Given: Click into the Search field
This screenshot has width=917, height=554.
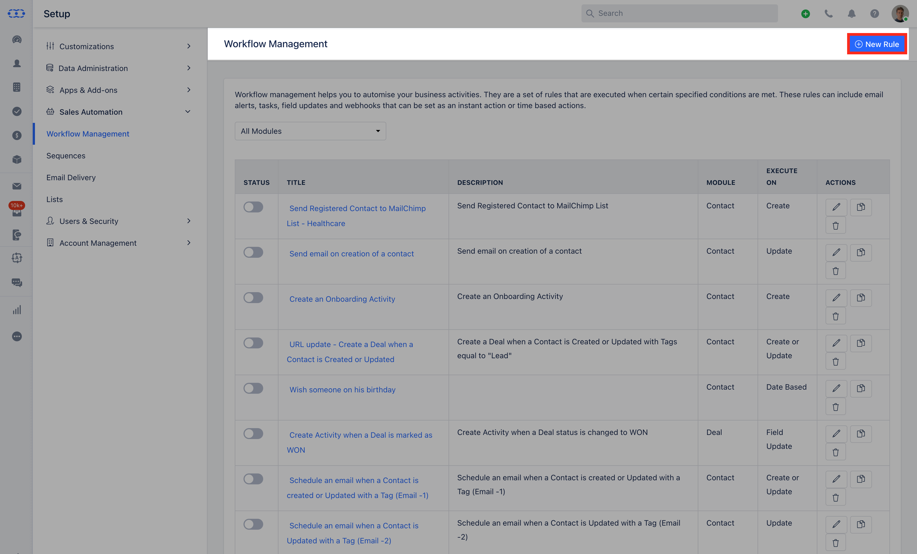Looking at the screenshot, I should click(x=679, y=13).
